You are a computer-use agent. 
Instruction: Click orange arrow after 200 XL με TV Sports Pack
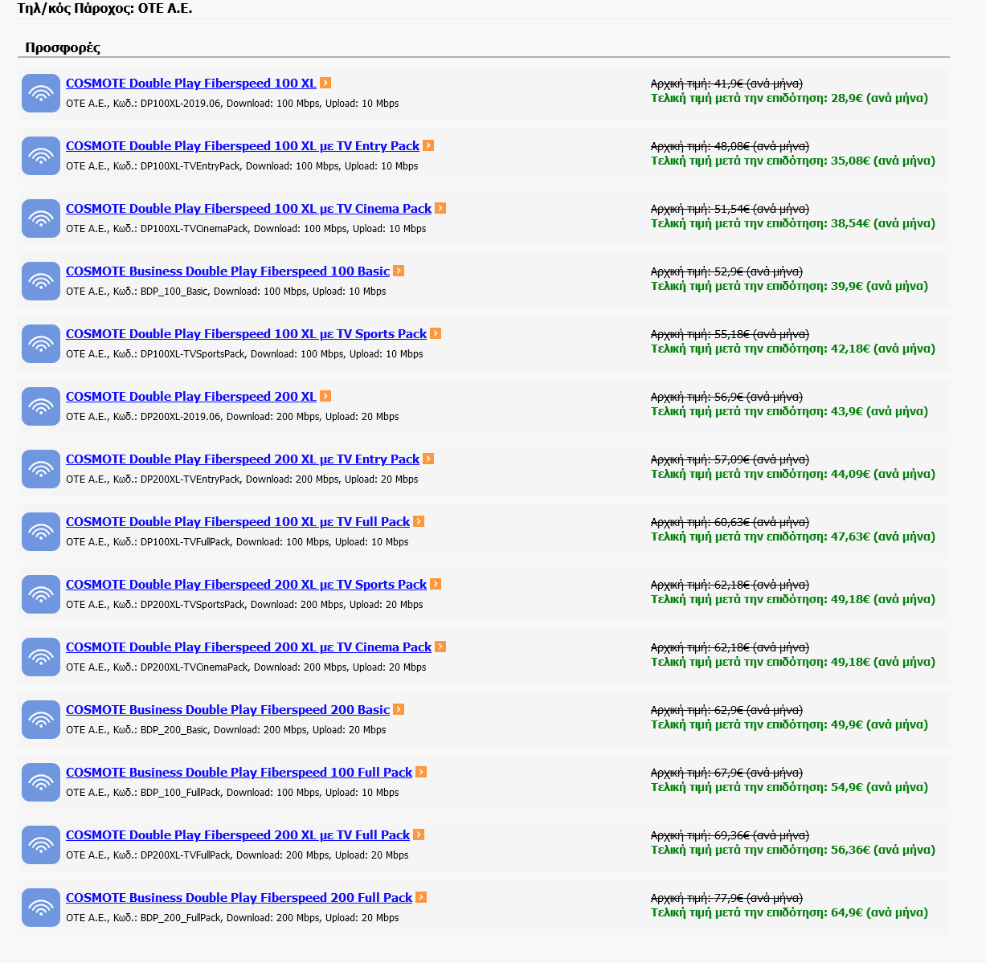[436, 584]
